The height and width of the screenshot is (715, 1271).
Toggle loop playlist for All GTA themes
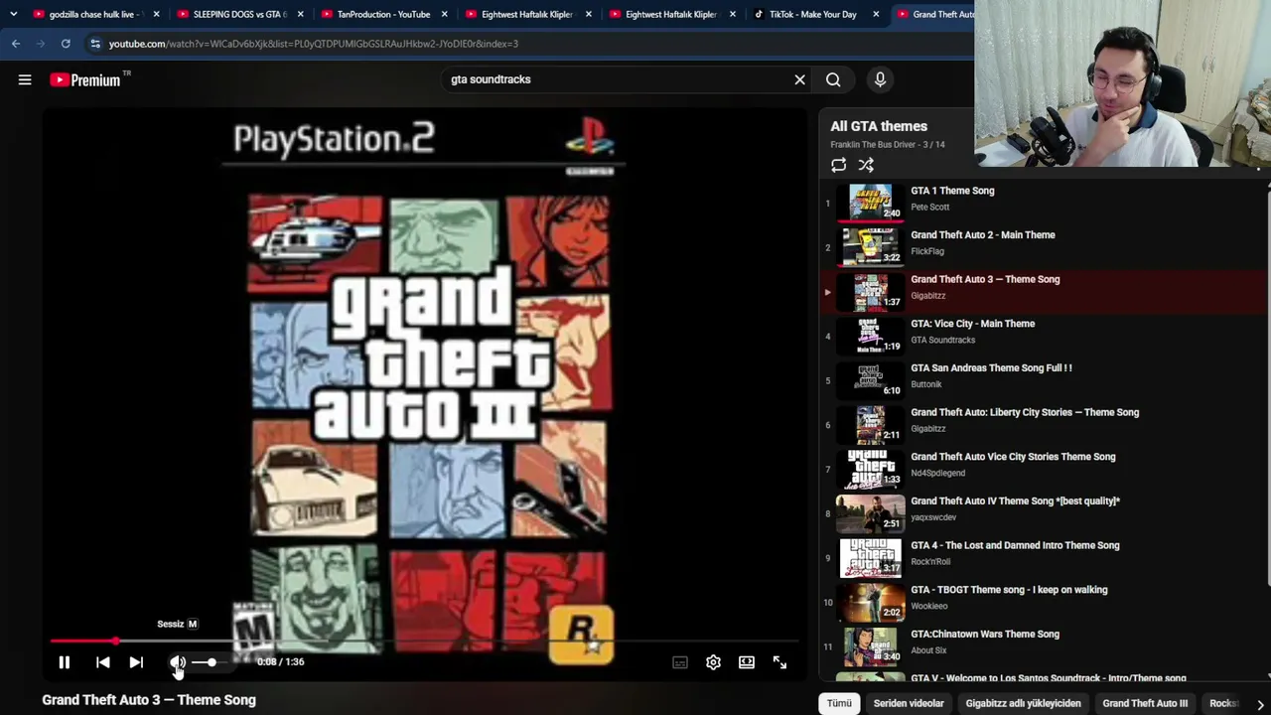839,166
